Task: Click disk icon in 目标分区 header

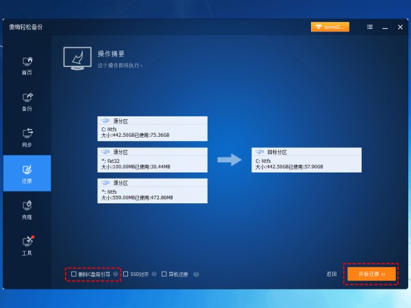Action: click(x=260, y=152)
